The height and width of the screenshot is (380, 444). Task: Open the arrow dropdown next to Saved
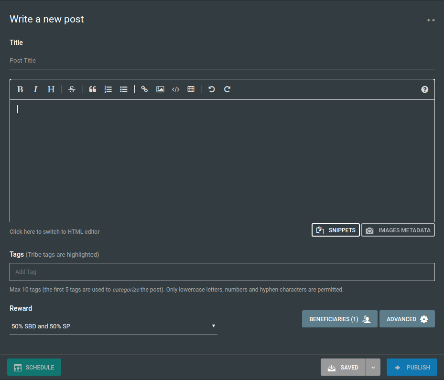(373, 368)
